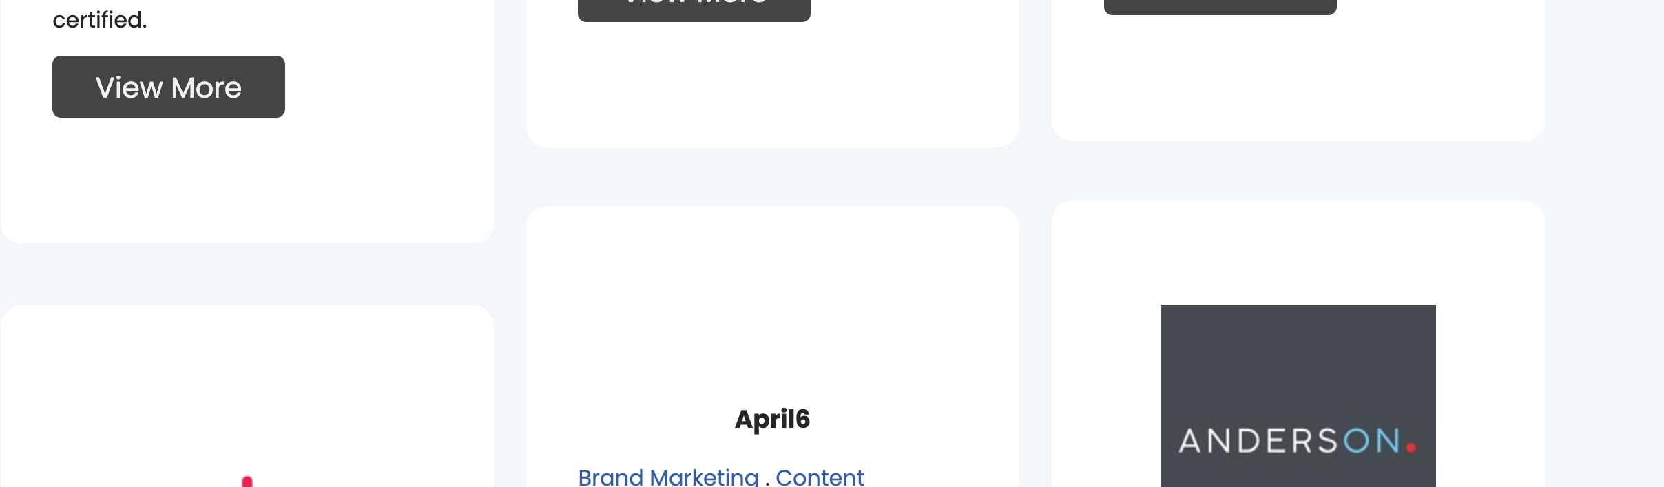Click the red dot in the Anderson logo
This screenshot has width=1664, height=487.
(1411, 448)
